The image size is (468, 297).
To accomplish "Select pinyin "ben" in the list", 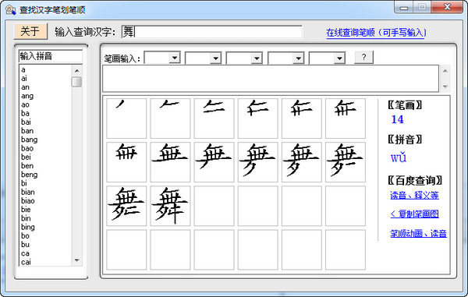I will [27, 166].
